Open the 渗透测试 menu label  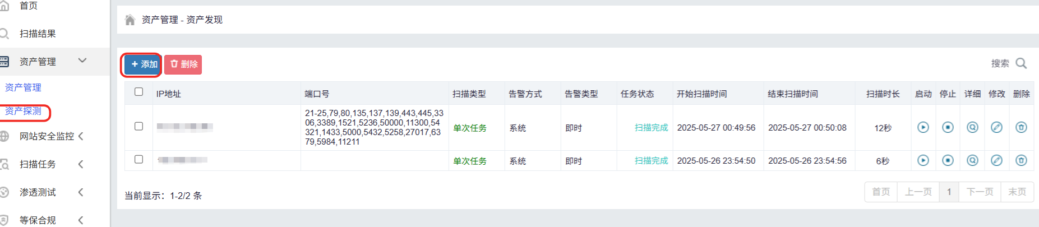[x=38, y=192]
